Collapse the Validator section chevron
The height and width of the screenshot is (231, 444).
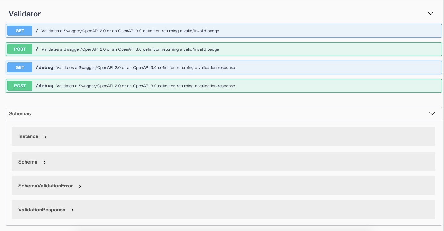tap(431, 14)
